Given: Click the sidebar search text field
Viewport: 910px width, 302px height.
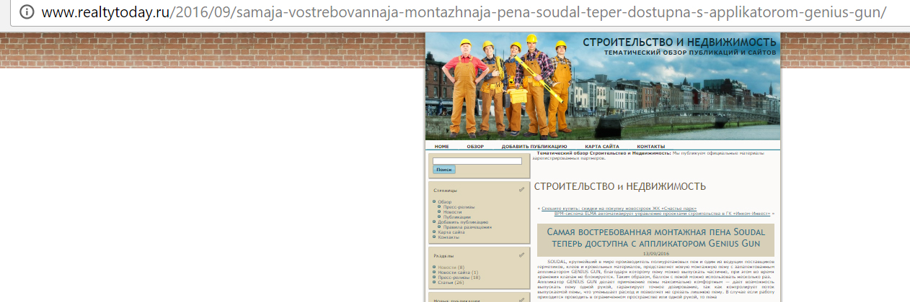Looking at the screenshot, I should (x=477, y=161).
